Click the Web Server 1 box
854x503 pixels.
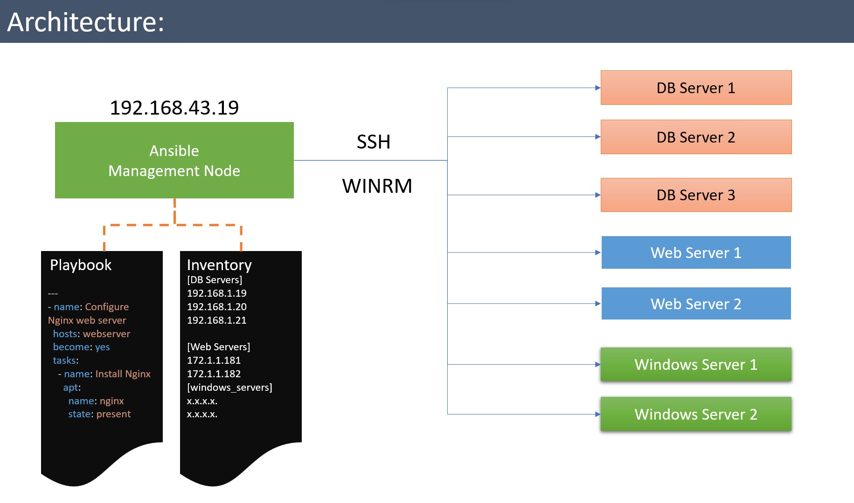click(696, 252)
